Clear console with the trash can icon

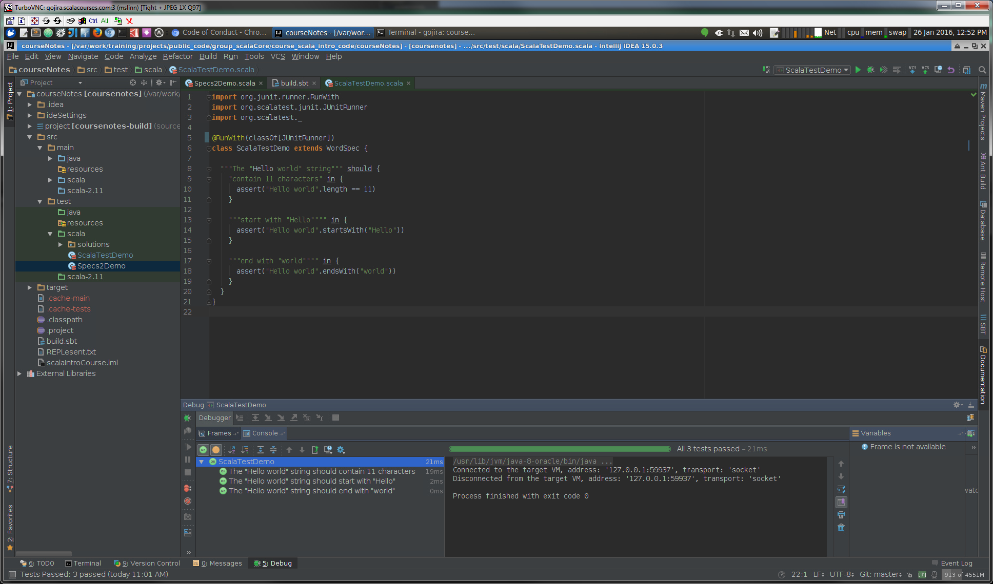pos(841,528)
